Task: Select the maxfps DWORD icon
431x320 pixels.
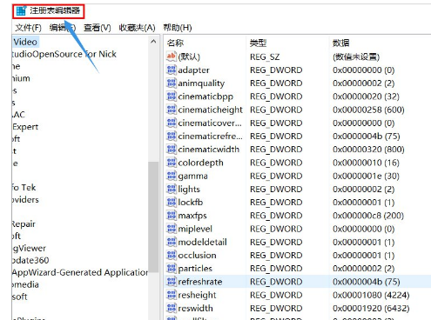Action: click(172, 216)
